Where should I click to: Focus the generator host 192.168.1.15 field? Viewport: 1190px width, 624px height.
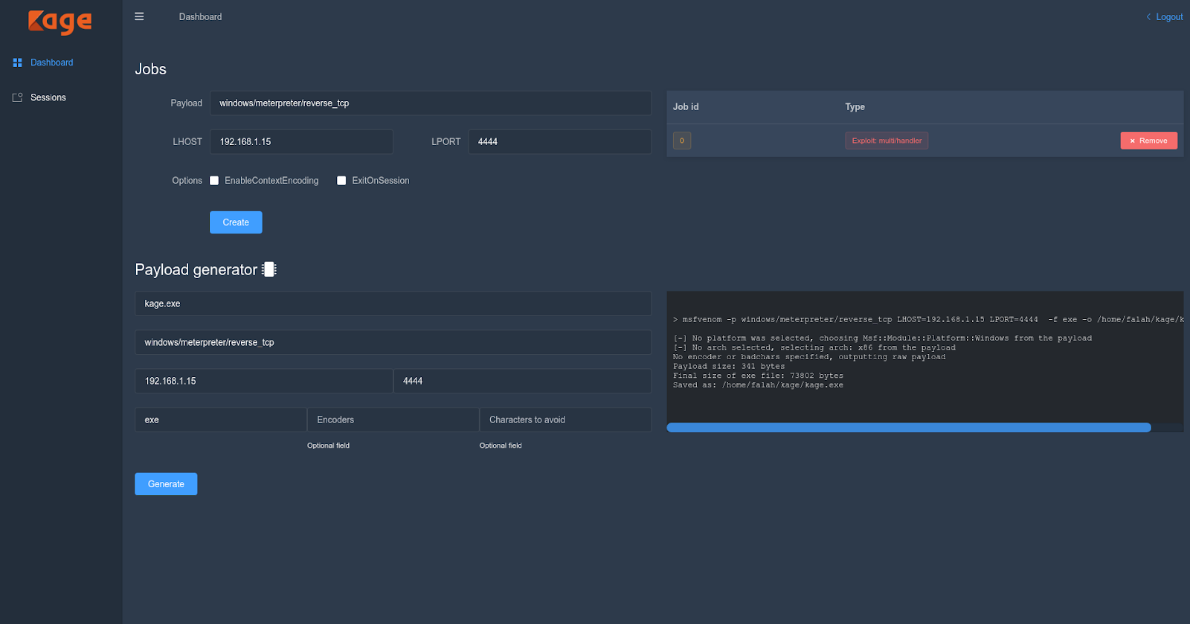pyautogui.click(x=264, y=381)
